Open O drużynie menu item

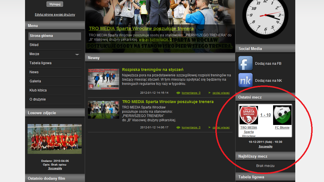[x=55, y=99]
